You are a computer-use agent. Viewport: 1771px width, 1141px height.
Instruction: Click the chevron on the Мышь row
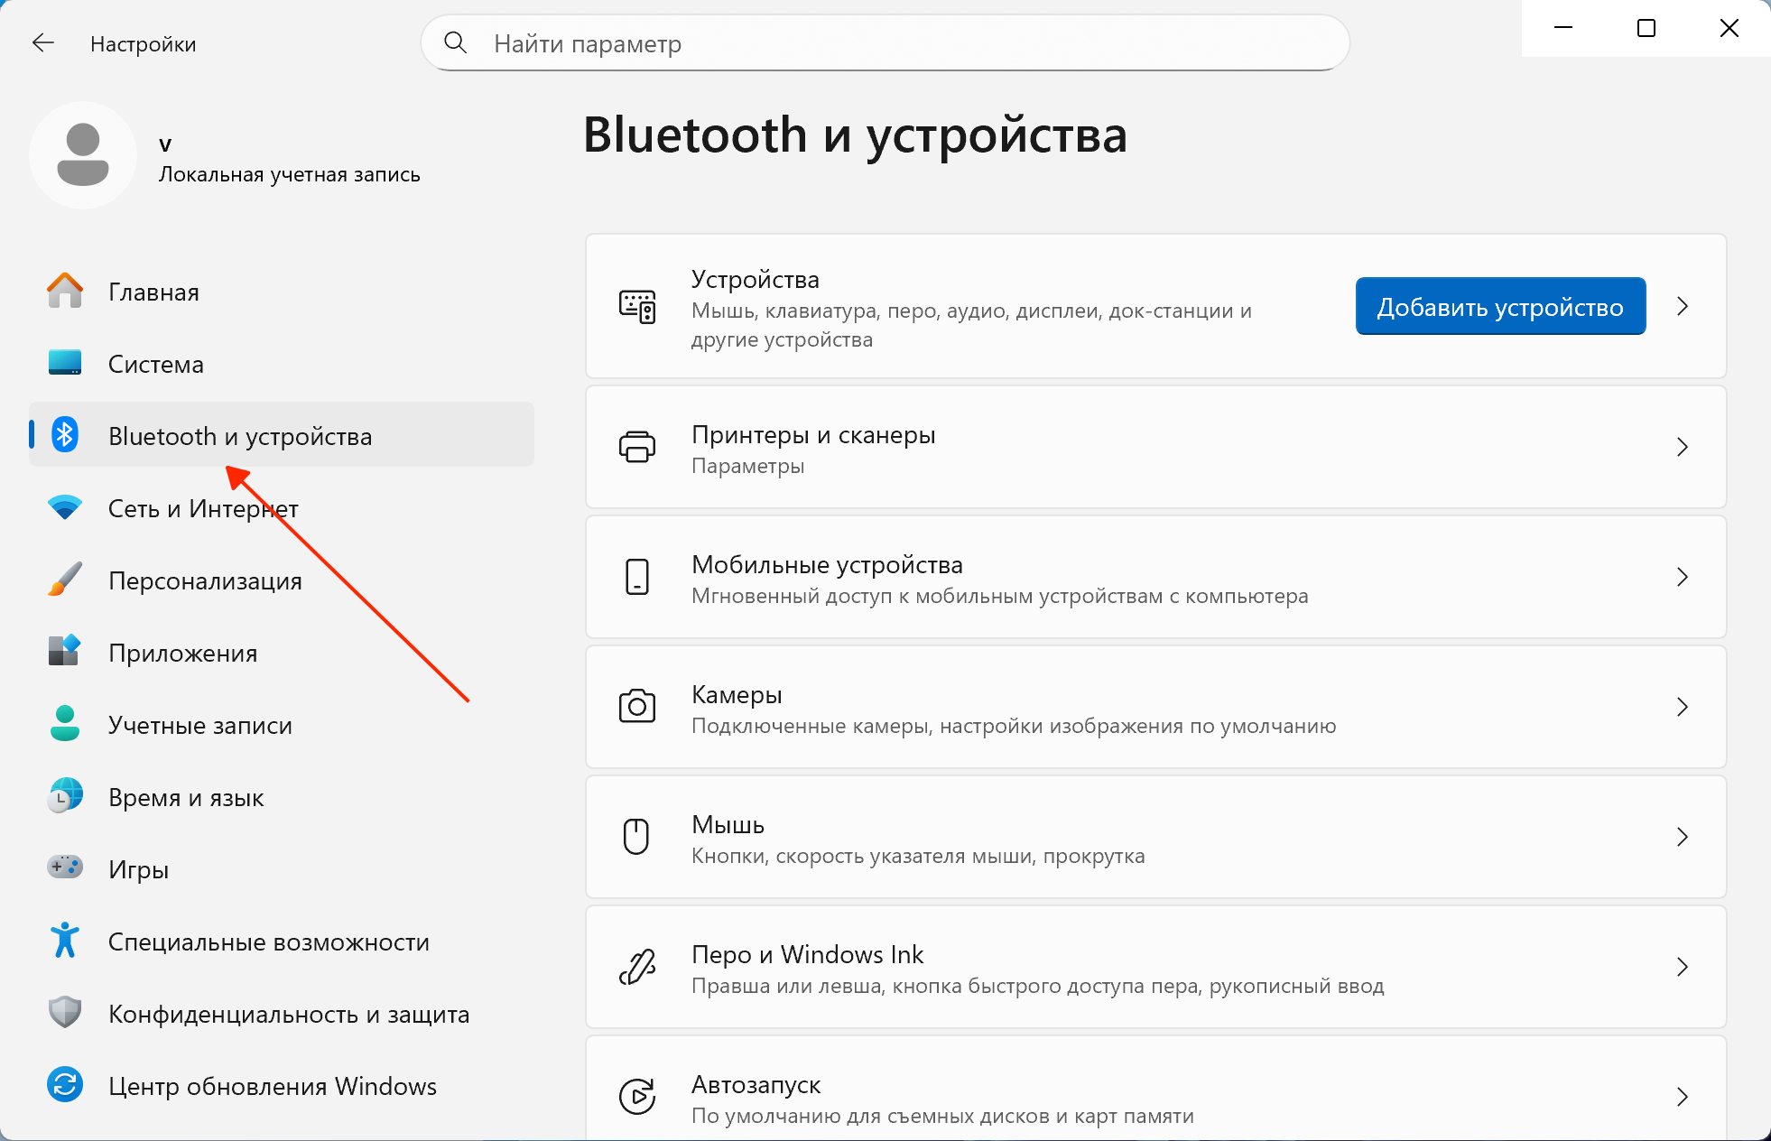[1683, 837]
